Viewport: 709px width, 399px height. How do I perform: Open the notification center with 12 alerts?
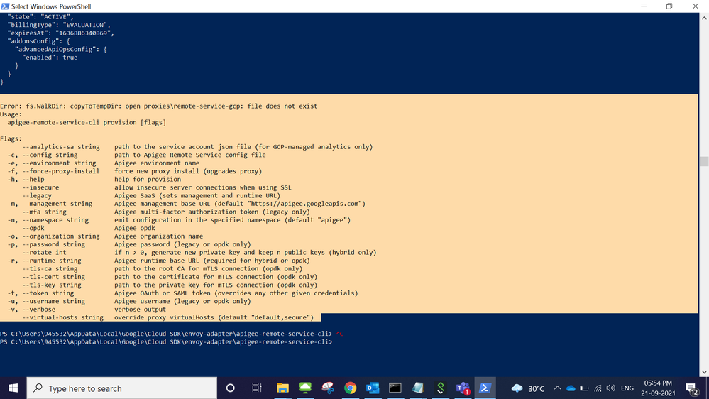tap(692, 388)
